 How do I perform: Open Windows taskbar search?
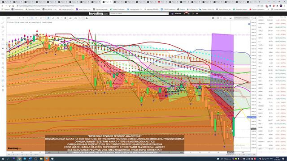(x=8, y=159)
